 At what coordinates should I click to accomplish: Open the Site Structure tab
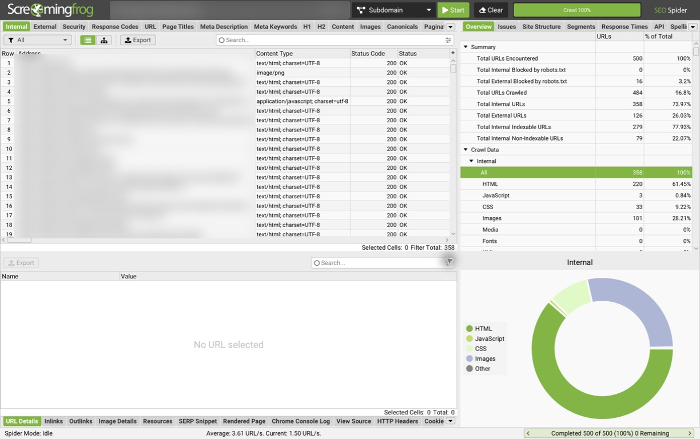[541, 27]
